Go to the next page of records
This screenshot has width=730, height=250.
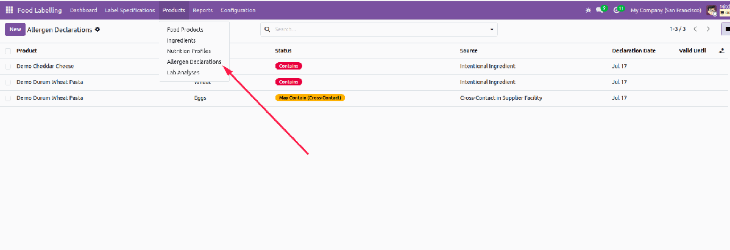(x=708, y=29)
